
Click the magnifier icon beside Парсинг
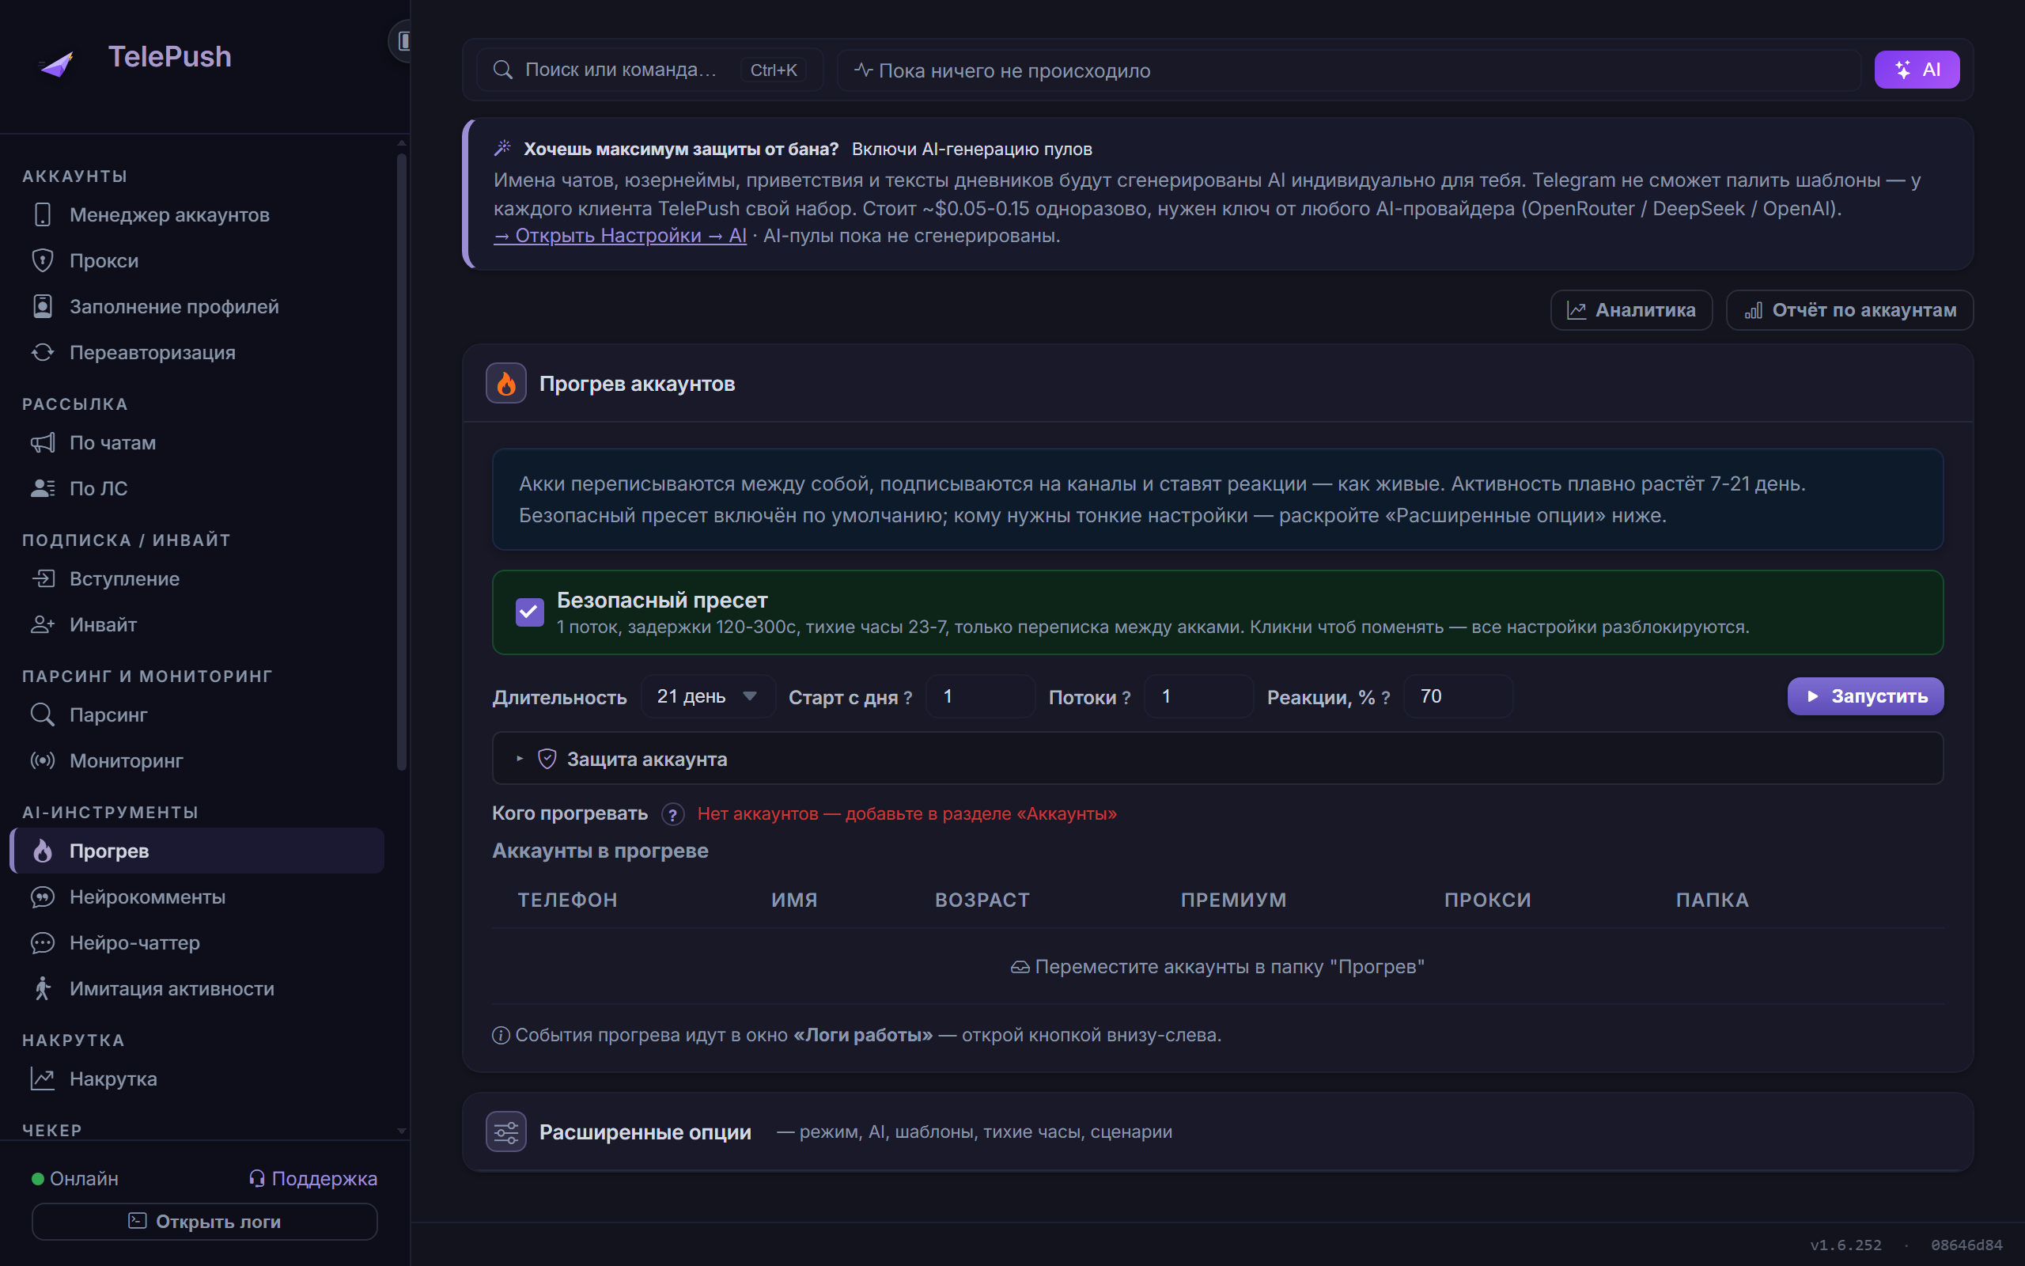[x=43, y=714]
